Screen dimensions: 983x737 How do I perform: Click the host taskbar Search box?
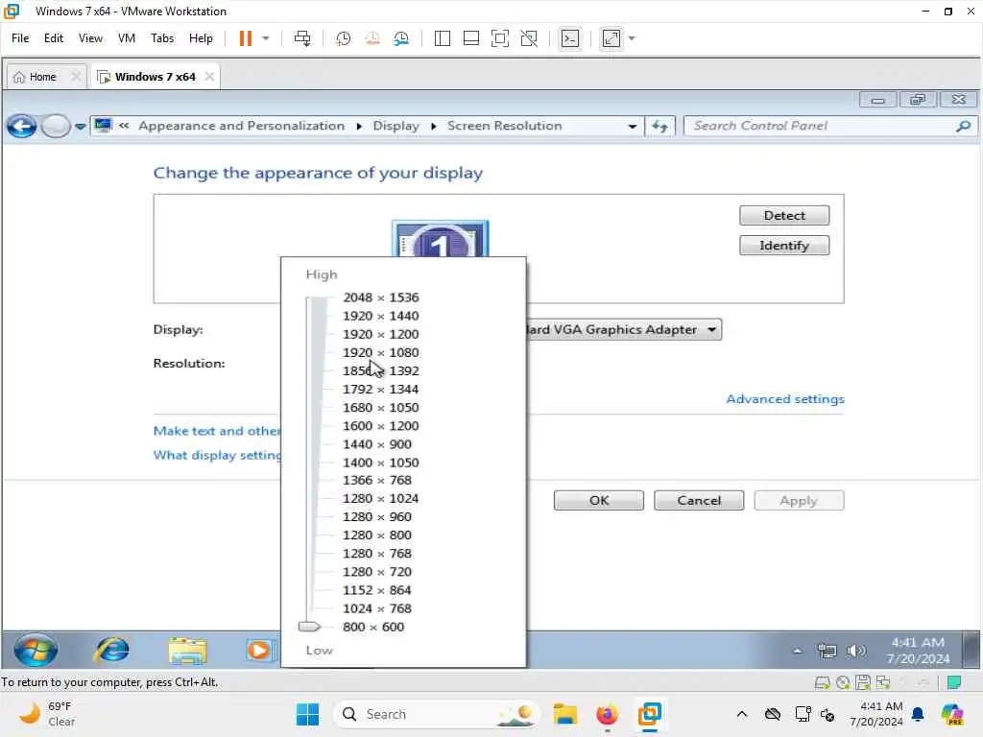tap(437, 714)
